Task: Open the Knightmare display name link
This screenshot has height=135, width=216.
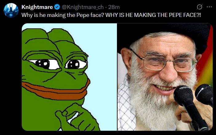Action: 37,7
